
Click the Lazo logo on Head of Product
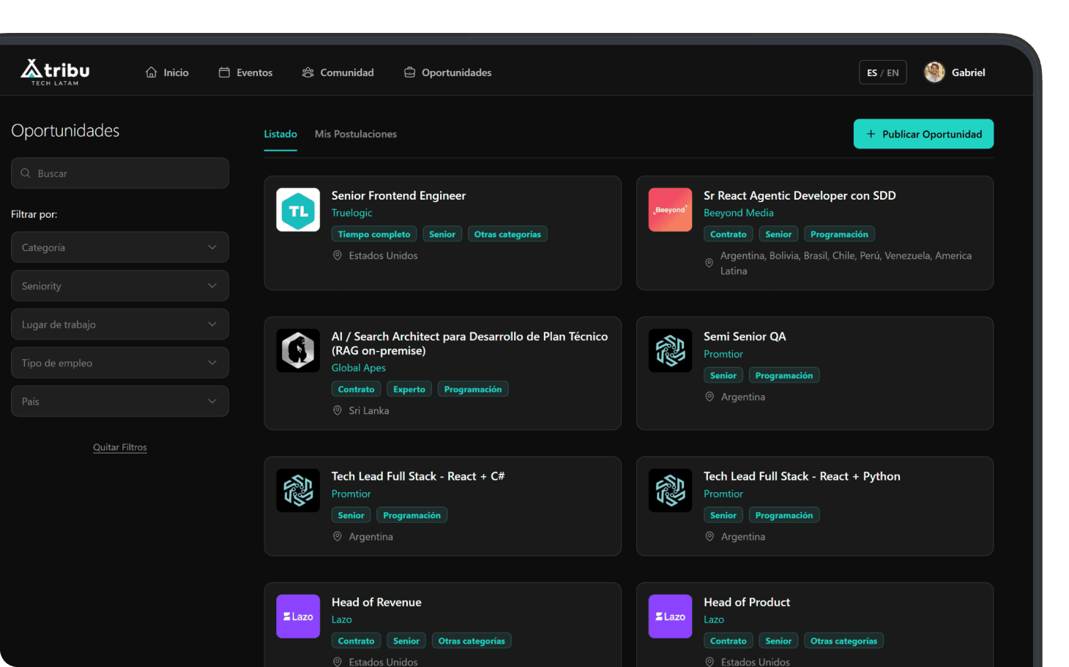pyautogui.click(x=670, y=617)
